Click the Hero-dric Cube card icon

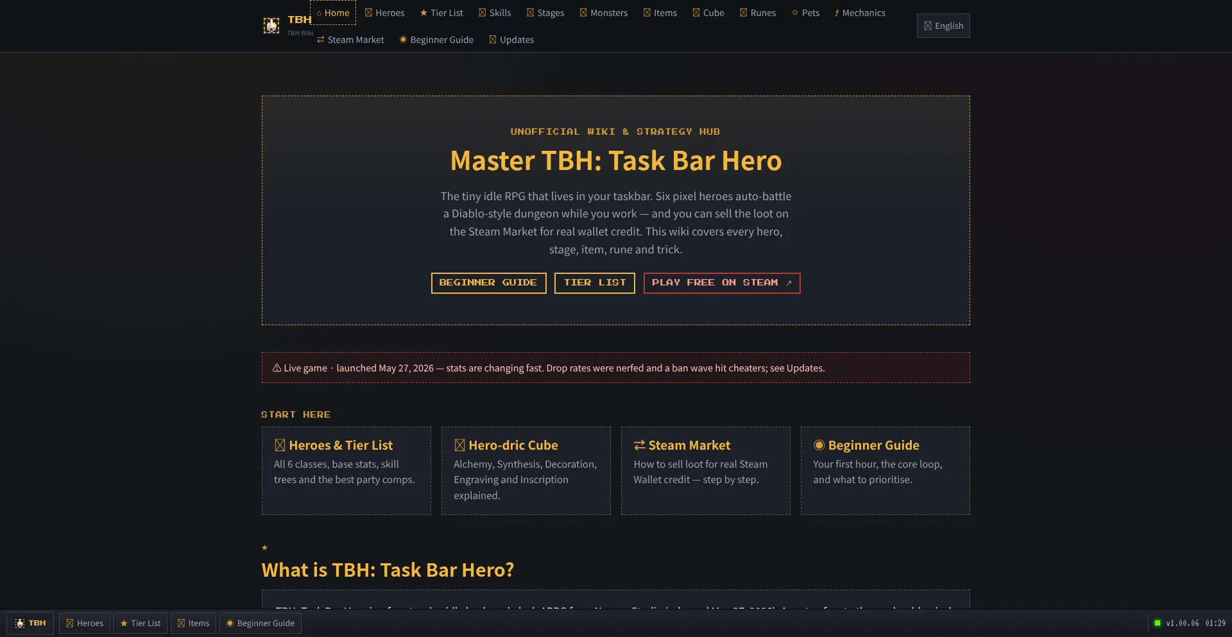459,445
